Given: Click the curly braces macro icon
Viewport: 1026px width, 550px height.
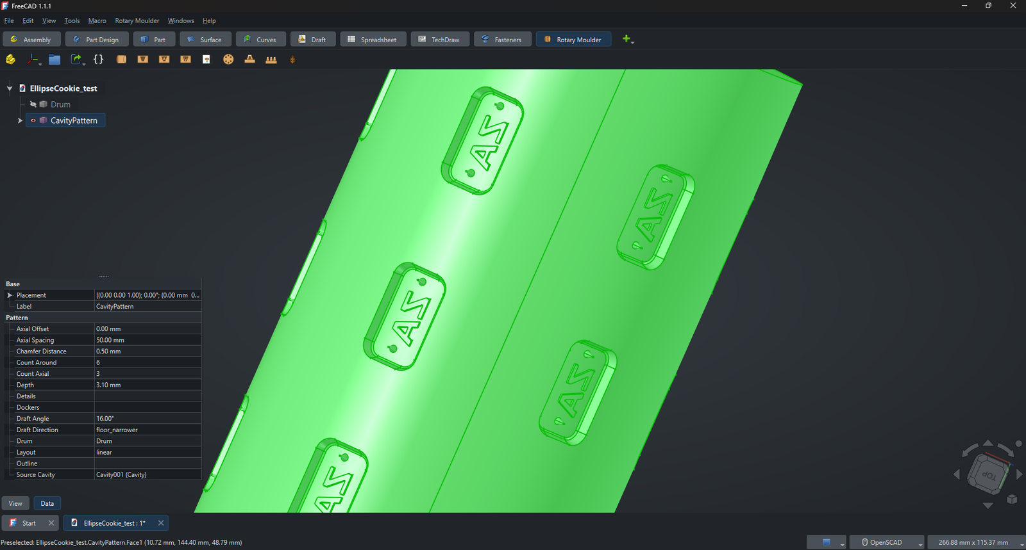Looking at the screenshot, I should tap(98, 59).
